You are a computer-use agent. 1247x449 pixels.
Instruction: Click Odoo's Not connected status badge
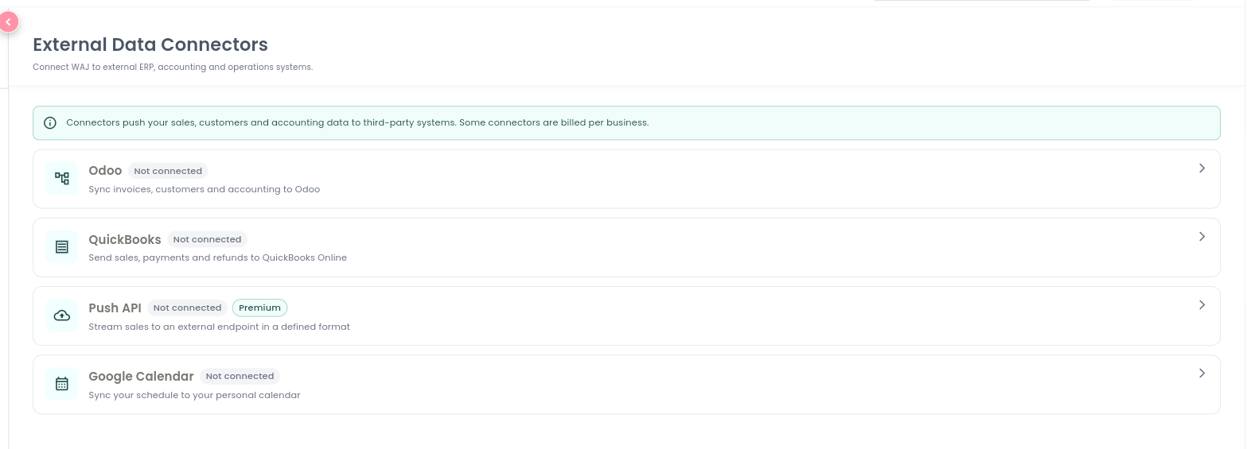tap(168, 171)
